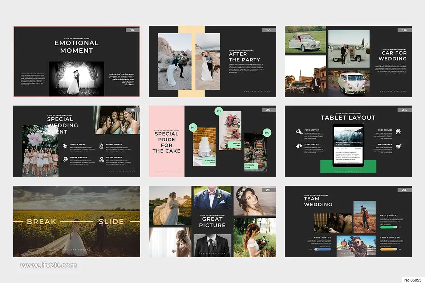Open the black-and-white curtain couple photo

click(x=76, y=79)
